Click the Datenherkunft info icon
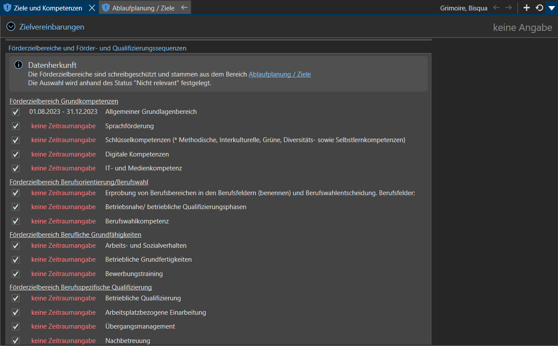This screenshot has width=558, height=346. (18, 65)
